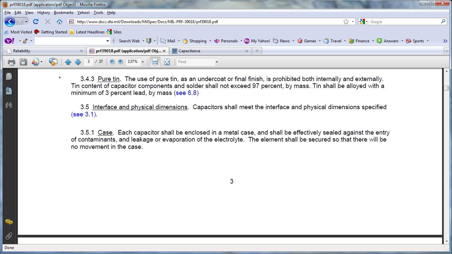Viewport: 452px width, 254px height.
Task: Click the Yahoo toolbar overflow chevrons
Action: point(445,41)
